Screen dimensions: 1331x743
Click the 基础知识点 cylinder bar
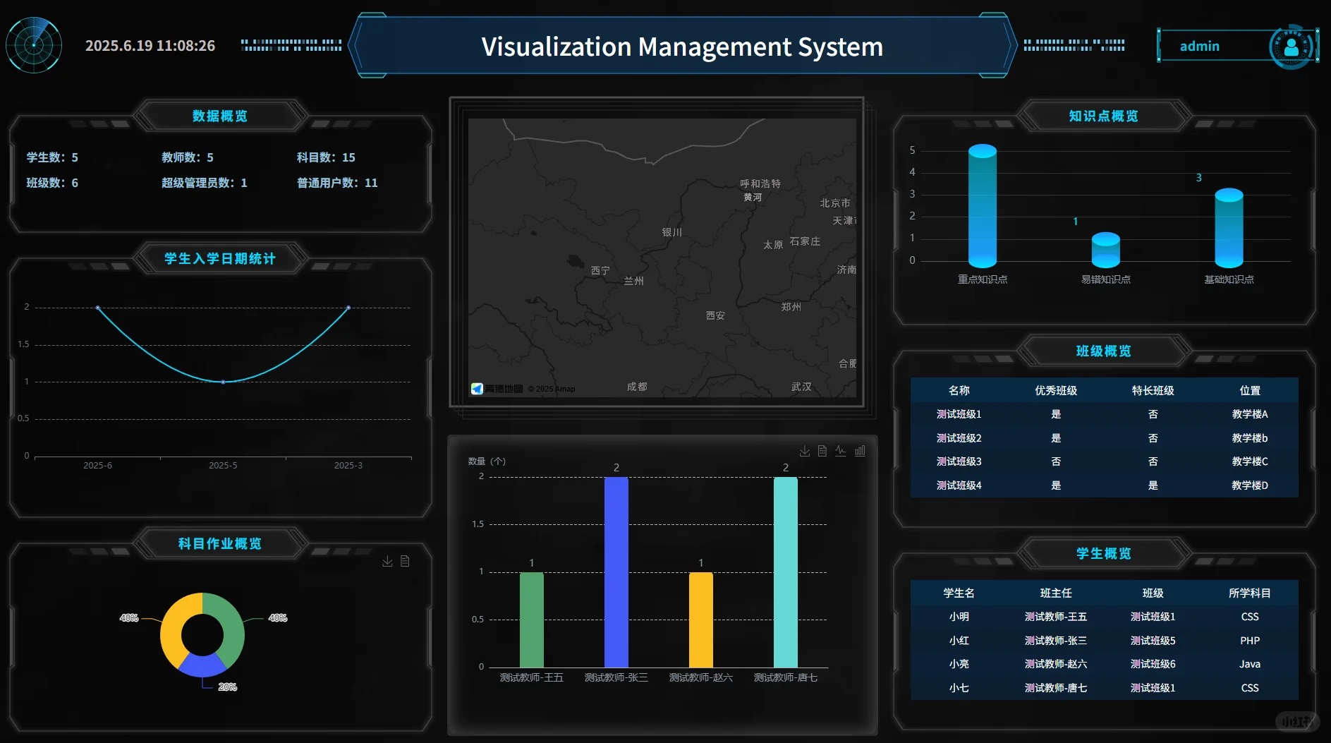pos(1229,228)
